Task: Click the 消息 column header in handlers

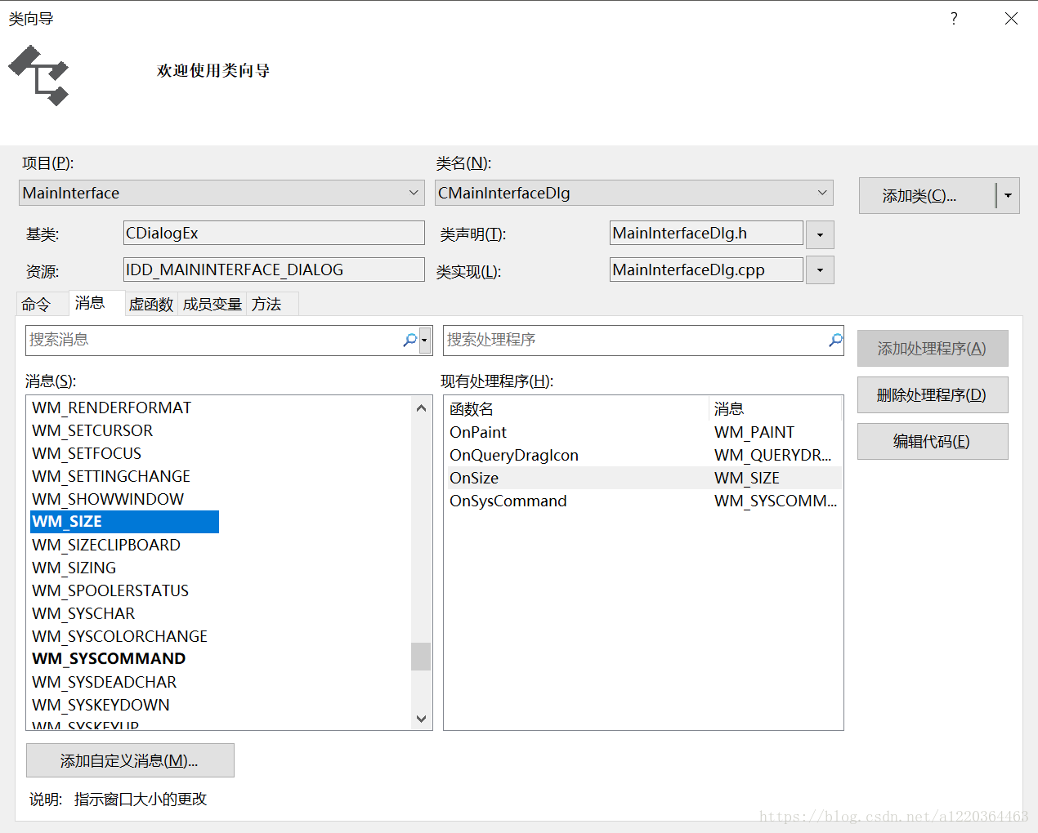Action: pos(776,409)
